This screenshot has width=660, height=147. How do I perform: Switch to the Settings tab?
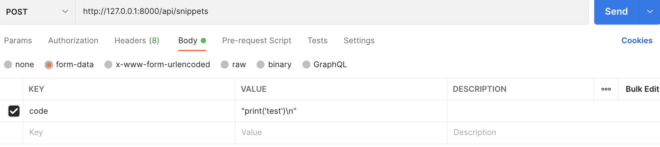(359, 41)
